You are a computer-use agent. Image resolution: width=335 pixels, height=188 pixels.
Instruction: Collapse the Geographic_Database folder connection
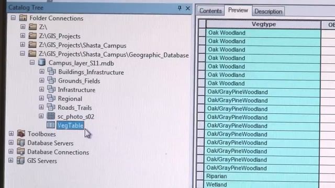pyautogui.click(x=22, y=53)
